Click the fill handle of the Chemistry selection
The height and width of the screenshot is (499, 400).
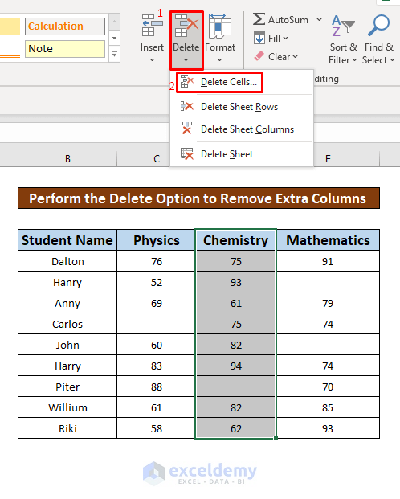coord(276,438)
